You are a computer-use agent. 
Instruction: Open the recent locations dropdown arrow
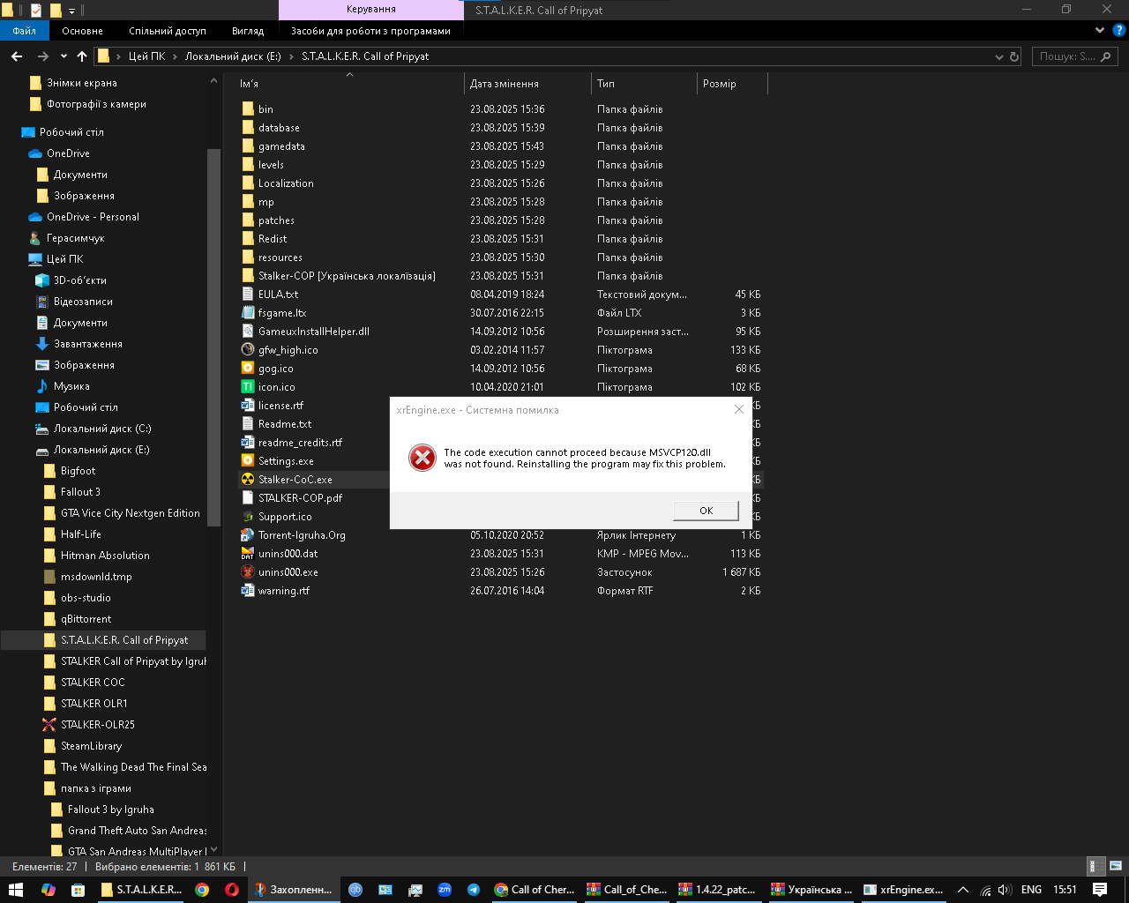64,56
